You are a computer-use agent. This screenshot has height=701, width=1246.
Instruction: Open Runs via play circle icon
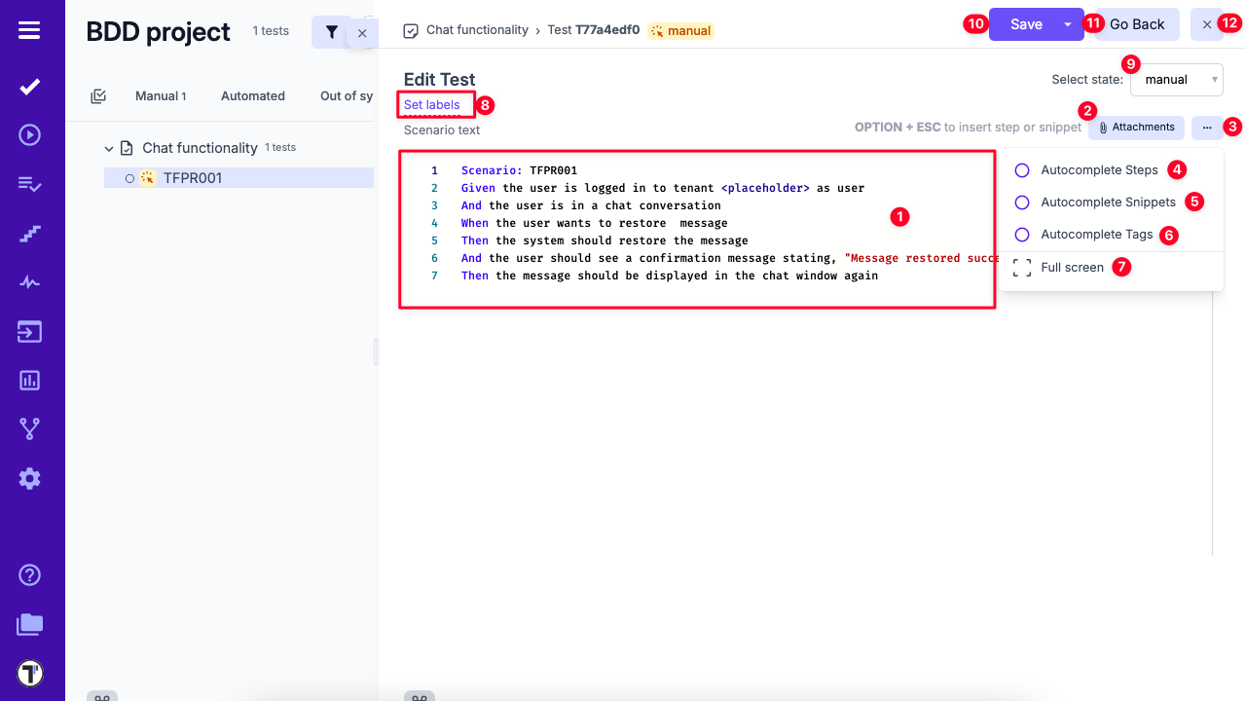[29, 134]
